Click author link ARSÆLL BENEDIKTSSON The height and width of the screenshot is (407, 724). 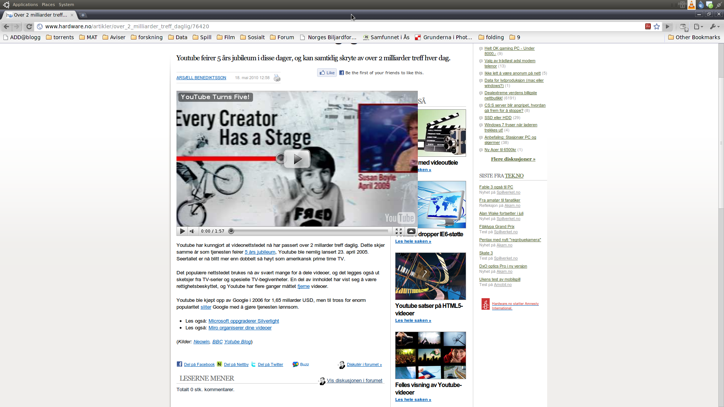(x=201, y=78)
